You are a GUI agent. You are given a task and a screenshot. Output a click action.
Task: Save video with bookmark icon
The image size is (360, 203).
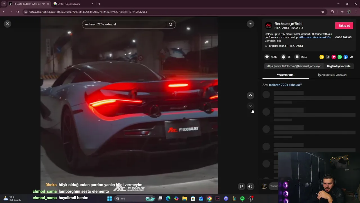297,57
